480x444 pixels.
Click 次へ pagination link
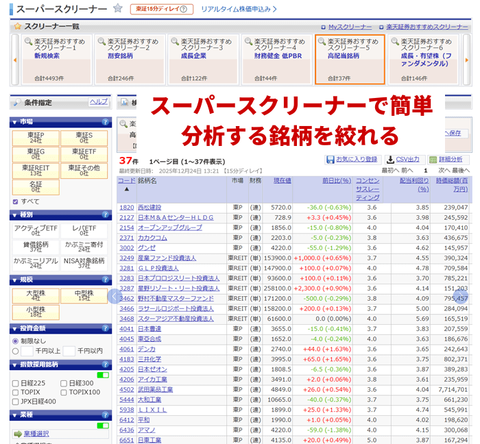(444, 171)
